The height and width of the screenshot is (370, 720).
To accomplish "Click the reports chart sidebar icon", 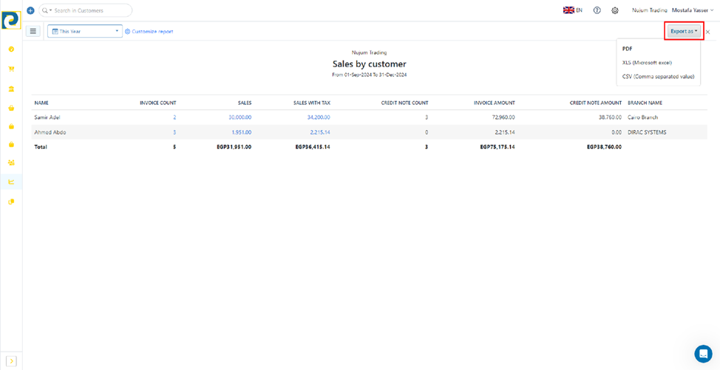I will coord(11,182).
